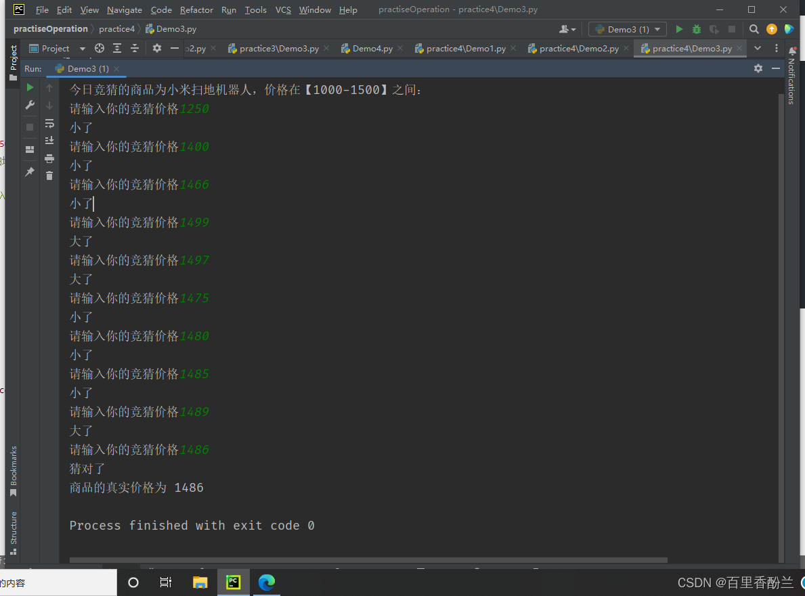Stop button in main toolbar
Image resolution: width=805 pixels, height=596 pixels.
732,29
